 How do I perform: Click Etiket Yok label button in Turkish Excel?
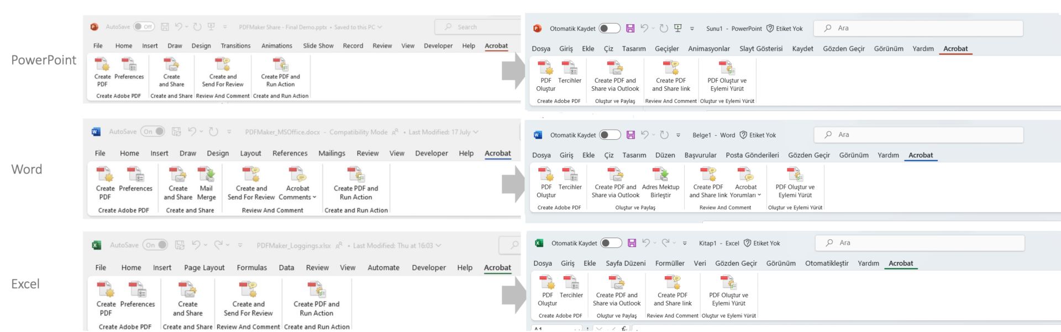tap(762, 243)
